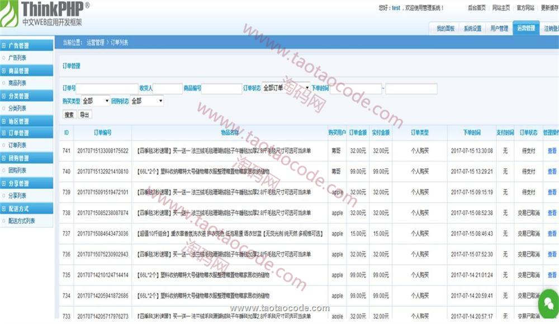Click 查看 for order ID 741
The width and height of the screenshot is (559, 324).
[x=552, y=151]
